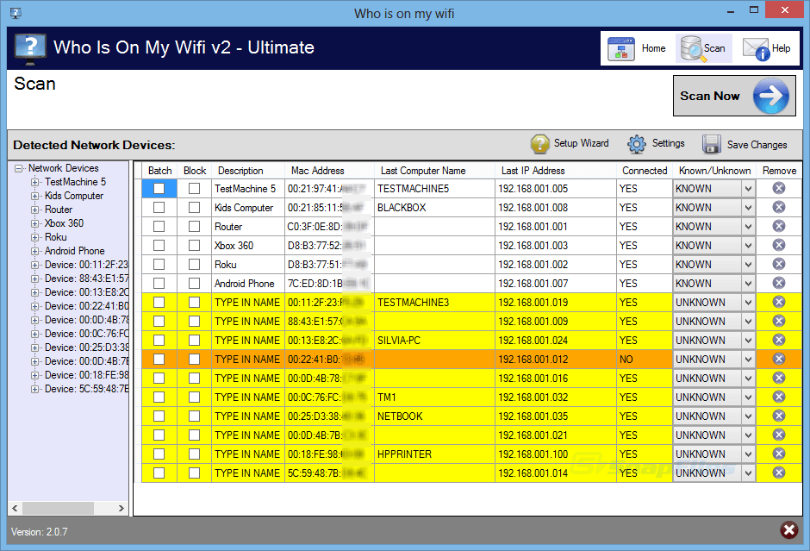Remove the Roku device with its X icon
Screen dimensions: 810x551
pyautogui.click(x=779, y=264)
